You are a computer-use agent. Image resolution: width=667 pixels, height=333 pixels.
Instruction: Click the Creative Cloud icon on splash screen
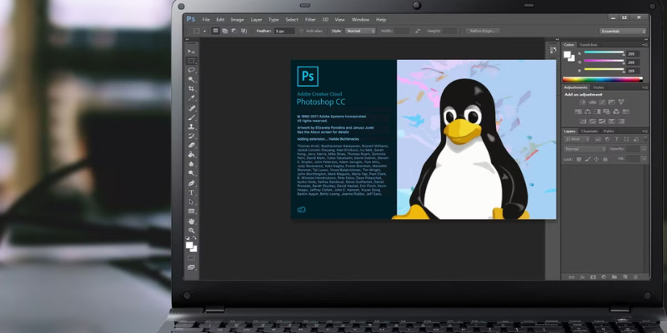tap(300, 210)
